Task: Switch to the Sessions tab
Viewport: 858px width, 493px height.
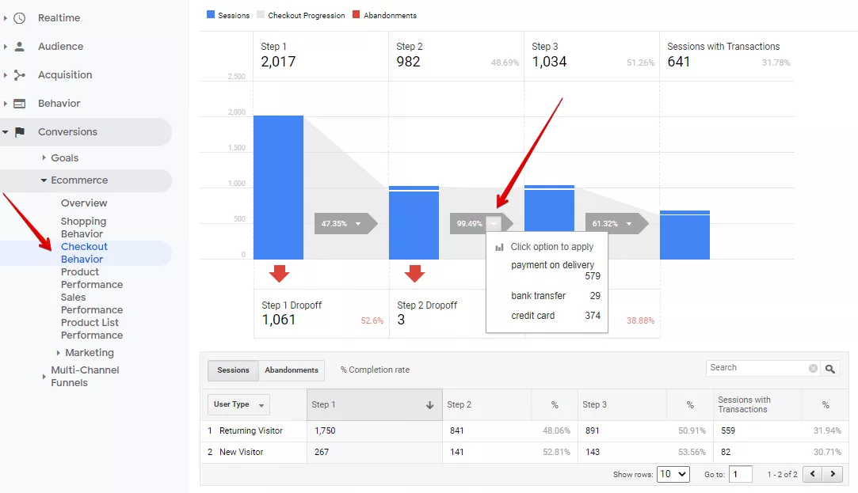Action: click(233, 370)
